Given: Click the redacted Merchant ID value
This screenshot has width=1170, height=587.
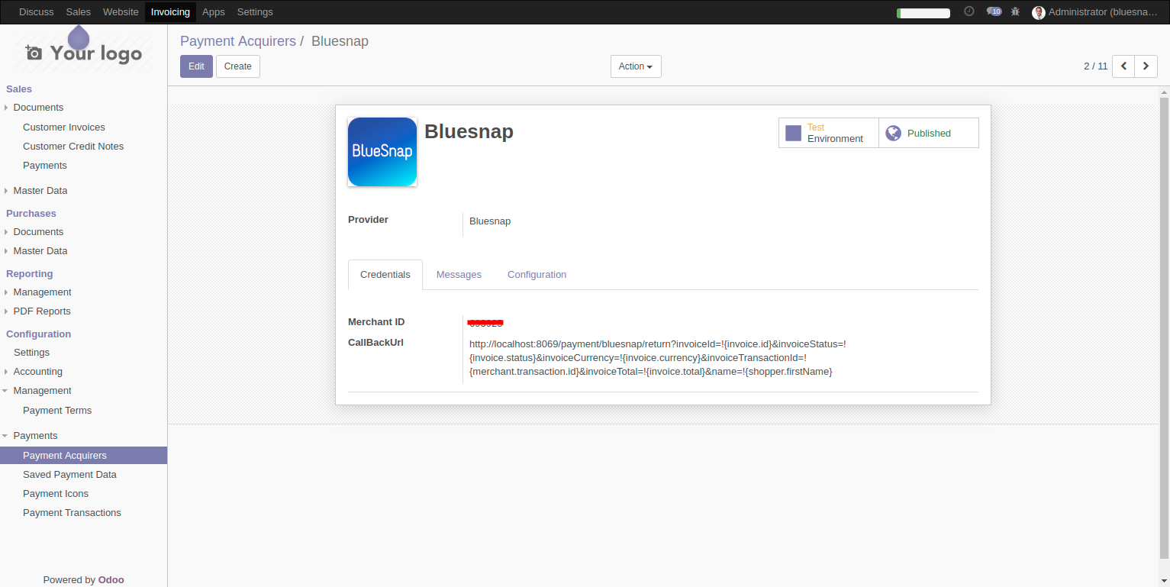Looking at the screenshot, I should tap(485, 323).
